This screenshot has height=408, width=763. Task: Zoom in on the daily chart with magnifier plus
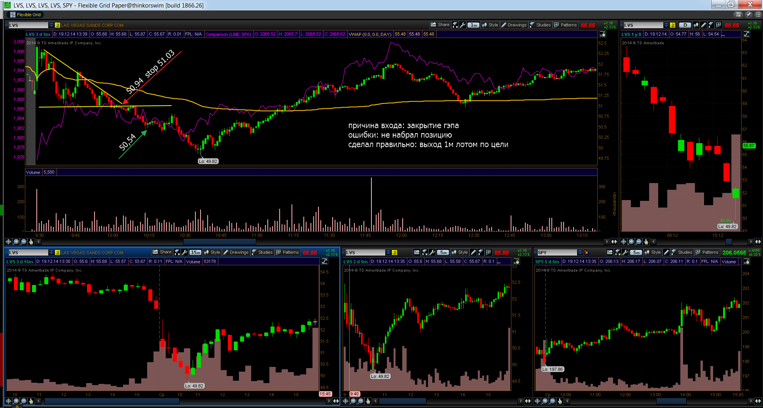tap(631, 242)
